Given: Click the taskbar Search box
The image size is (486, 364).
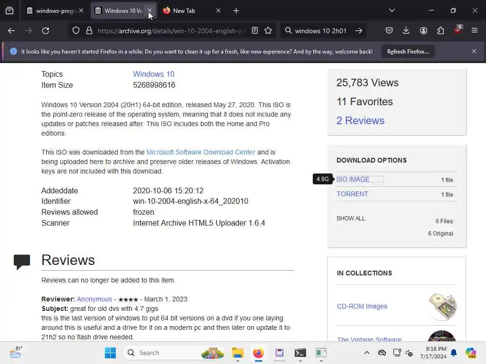Looking at the screenshot, I should click(175, 353).
